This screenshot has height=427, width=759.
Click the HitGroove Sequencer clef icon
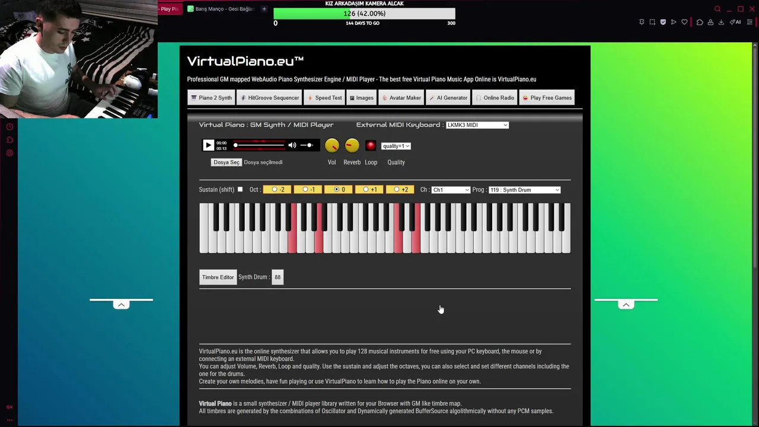pos(243,98)
